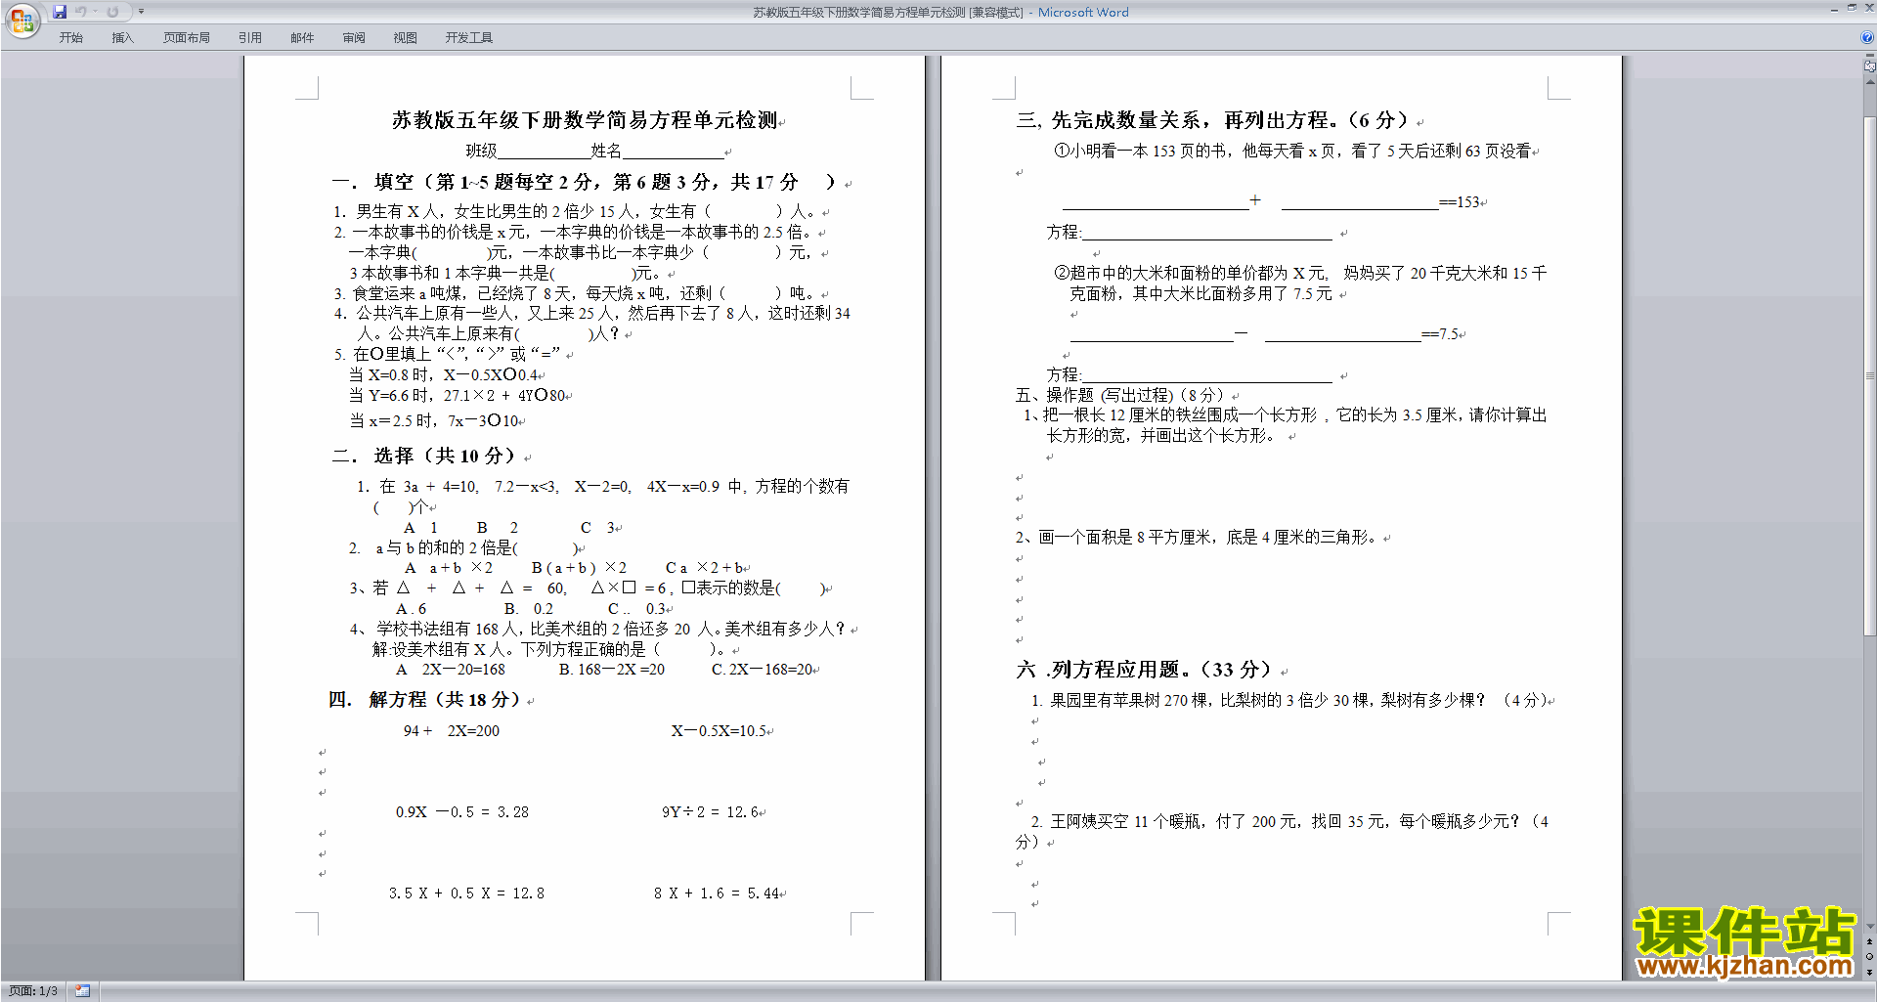Click the equation 9Y÷2＝12.6
1877x1002 pixels.
pos(711,812)
